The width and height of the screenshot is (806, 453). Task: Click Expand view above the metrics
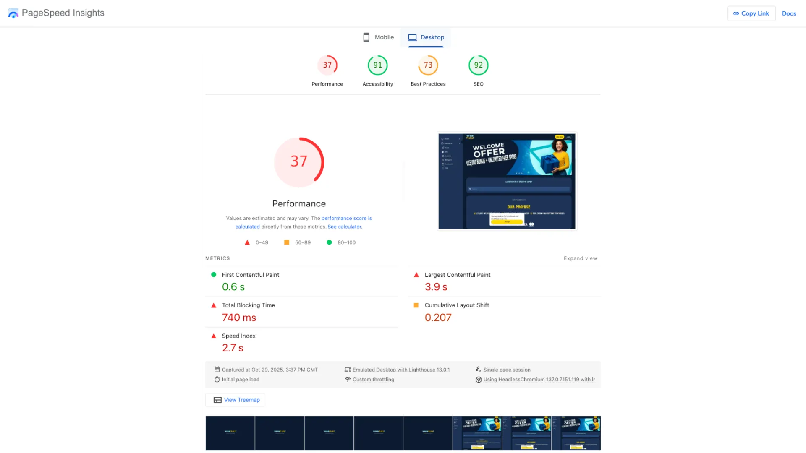(x=580, y=258)
